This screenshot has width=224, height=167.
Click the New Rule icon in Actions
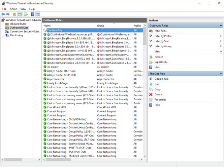click(151, 31)
